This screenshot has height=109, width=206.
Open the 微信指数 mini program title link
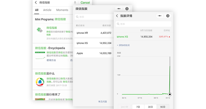(52, 28)
